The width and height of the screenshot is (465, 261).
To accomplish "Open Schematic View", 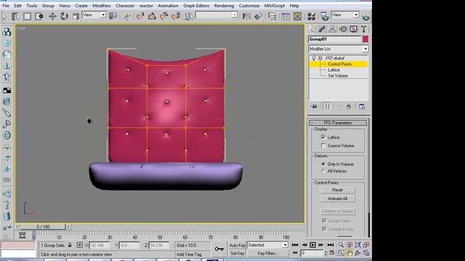I will pyautogui.click(x=297, y=16).
